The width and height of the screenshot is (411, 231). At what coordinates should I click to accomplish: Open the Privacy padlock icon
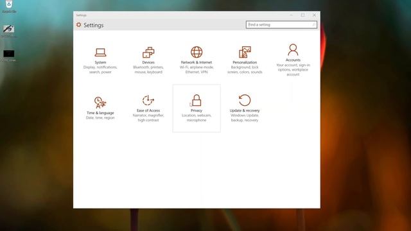pos(197,100)
